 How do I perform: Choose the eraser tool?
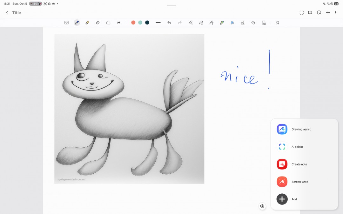pos(98,23)
